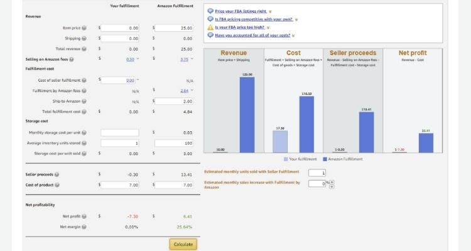Click Ship to Amazon field showing 2.00

click(x=174, y=101)
